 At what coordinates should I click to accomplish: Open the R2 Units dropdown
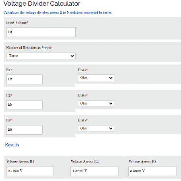[x=96, y=103]
